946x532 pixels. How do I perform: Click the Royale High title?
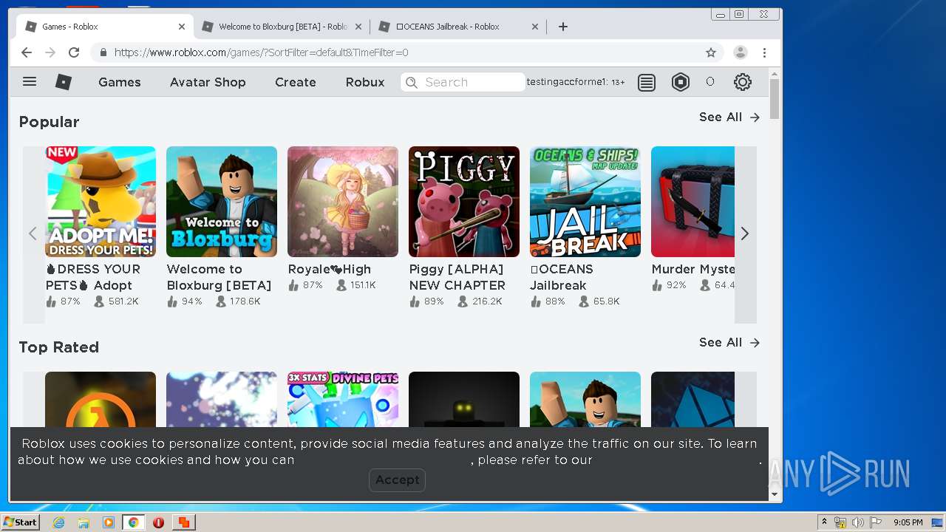[x=330, y=269]
